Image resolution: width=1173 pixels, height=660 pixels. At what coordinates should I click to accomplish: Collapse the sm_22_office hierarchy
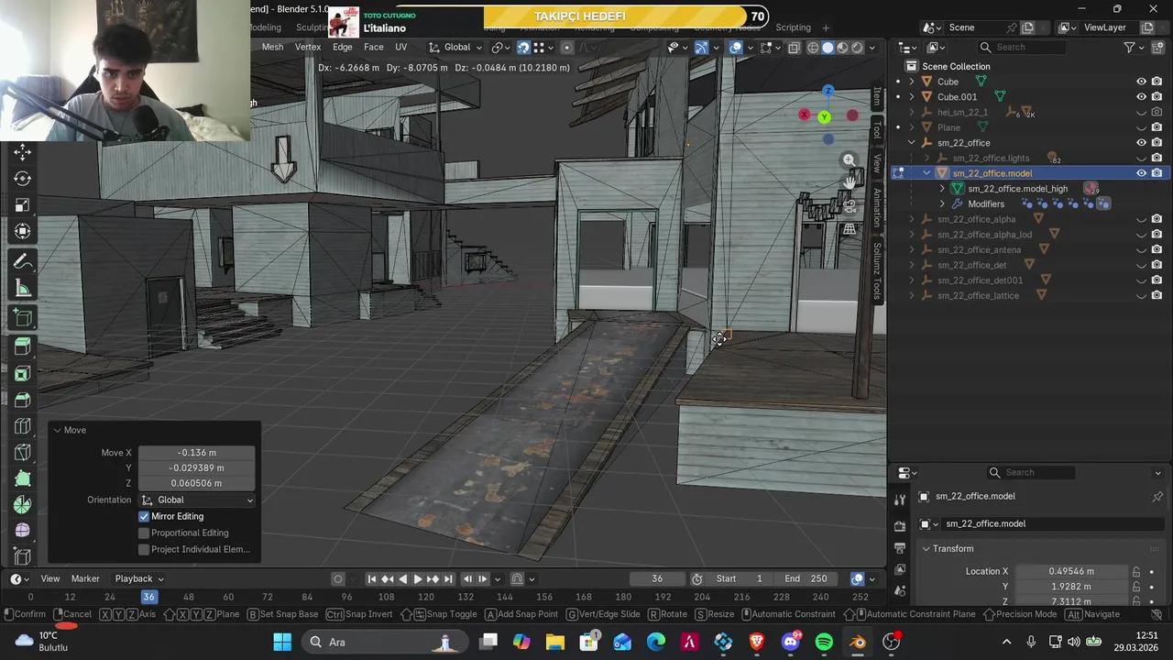(911, 143)
